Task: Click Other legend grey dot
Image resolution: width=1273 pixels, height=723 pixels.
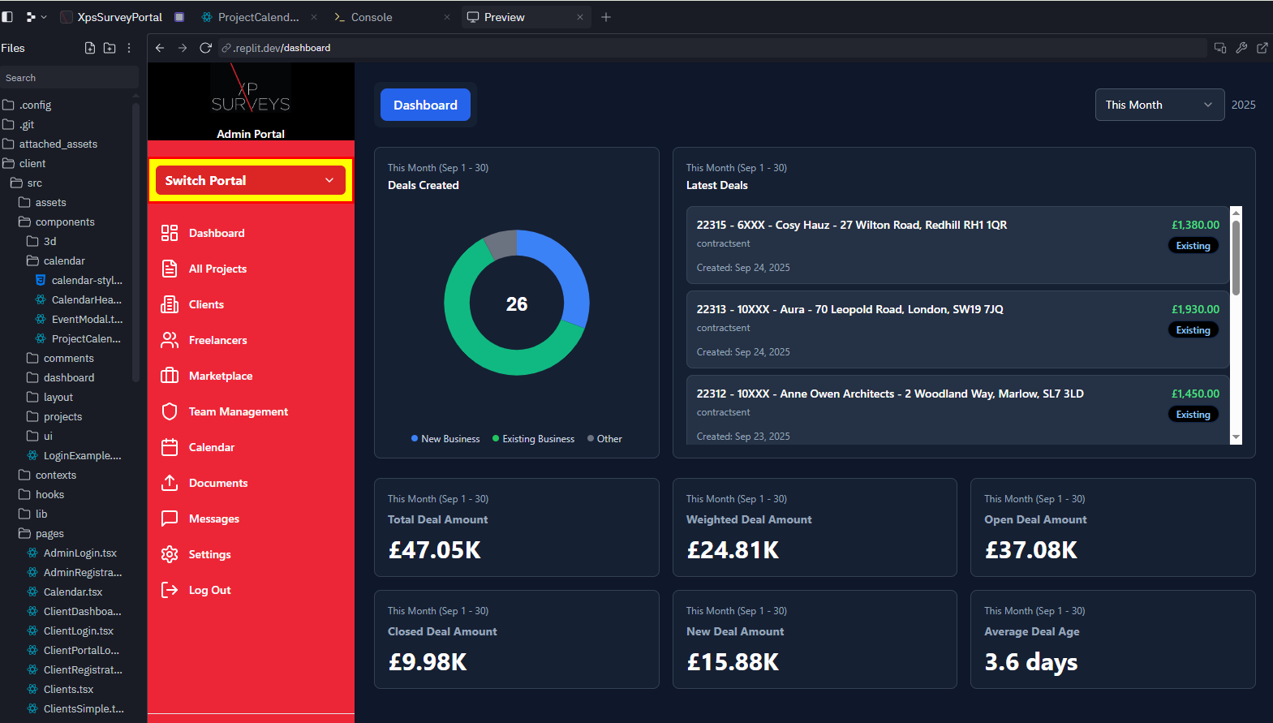Action: [591, 439]
